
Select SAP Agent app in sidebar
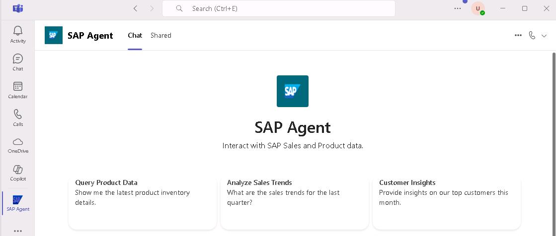pyautogui.click(x=18, y=203)
